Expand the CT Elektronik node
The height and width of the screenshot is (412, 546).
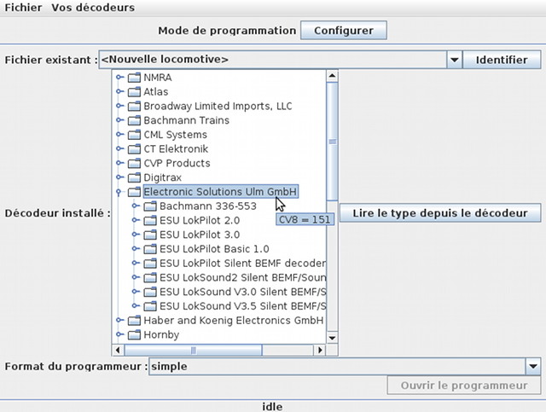119,148
